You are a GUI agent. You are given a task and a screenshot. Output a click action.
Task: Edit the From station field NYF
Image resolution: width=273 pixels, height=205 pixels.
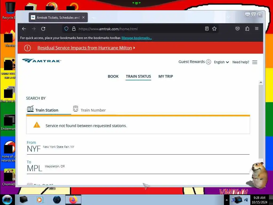(138, 147)
